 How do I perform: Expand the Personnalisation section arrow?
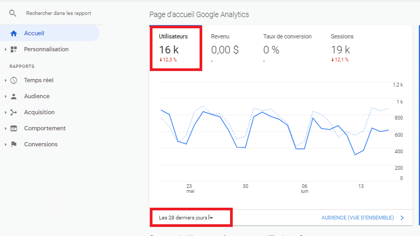[x=5, y=50]
